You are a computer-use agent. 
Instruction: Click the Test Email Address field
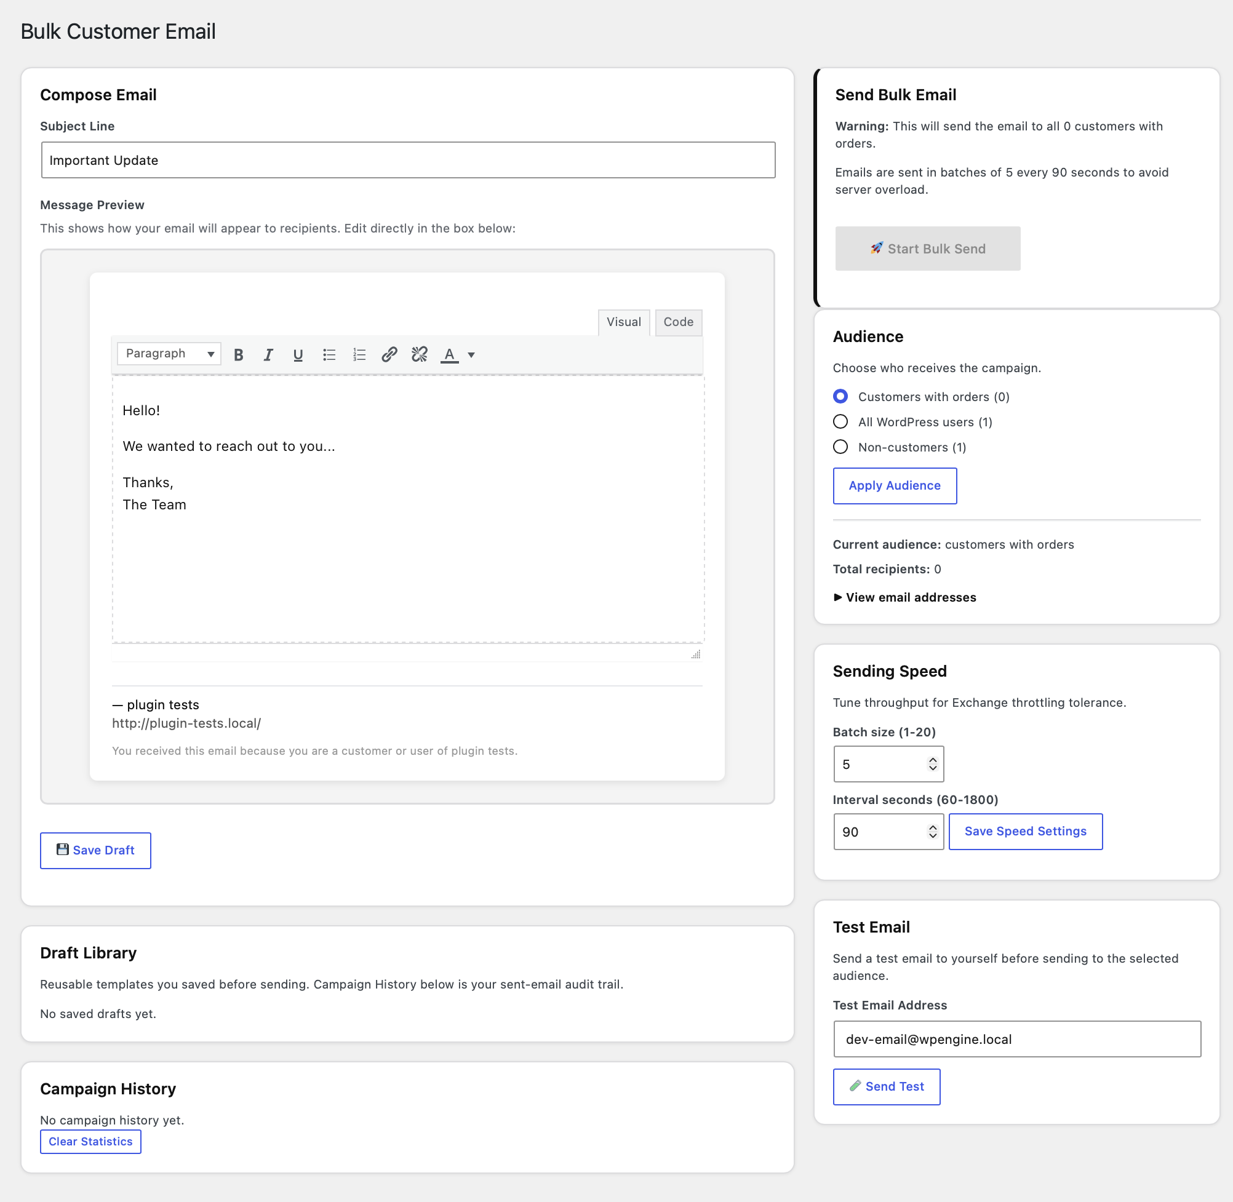tap(1017, 1039)
